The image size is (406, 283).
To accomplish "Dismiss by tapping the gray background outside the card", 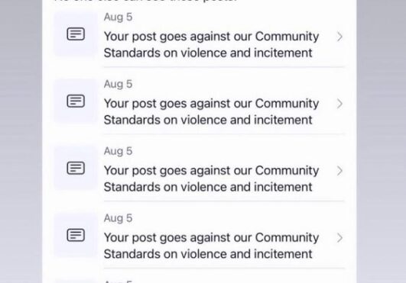I will [21, 142].
